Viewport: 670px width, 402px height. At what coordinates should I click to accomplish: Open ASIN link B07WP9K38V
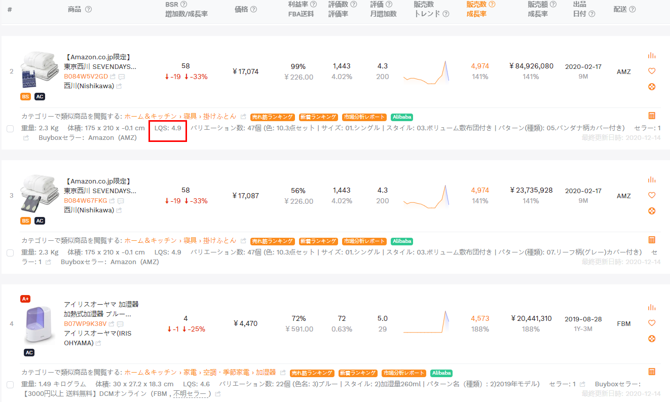click(x=85, y=323)
